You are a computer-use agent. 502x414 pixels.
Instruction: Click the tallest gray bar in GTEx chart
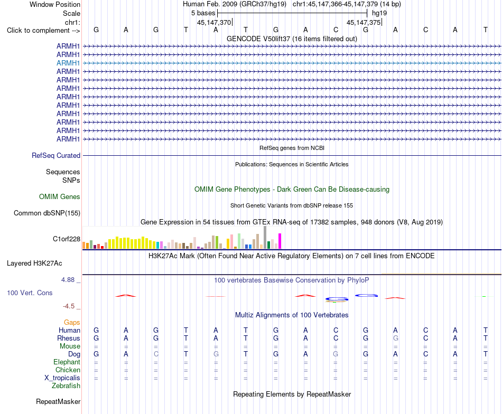point(265,238)
